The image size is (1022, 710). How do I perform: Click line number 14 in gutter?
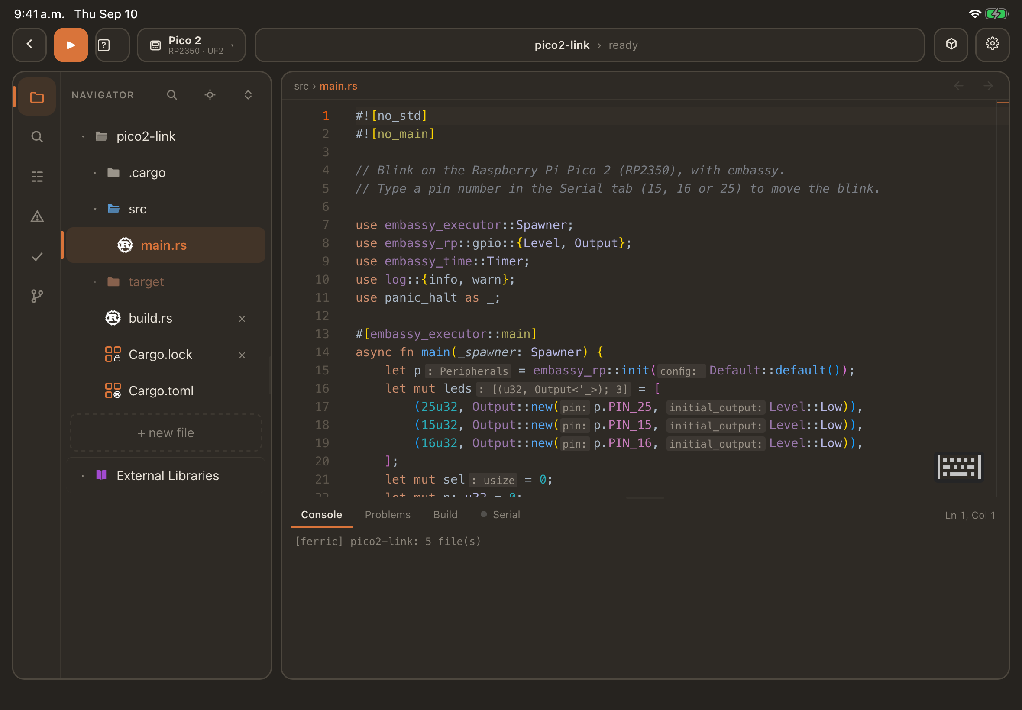(x=322, y=352)
